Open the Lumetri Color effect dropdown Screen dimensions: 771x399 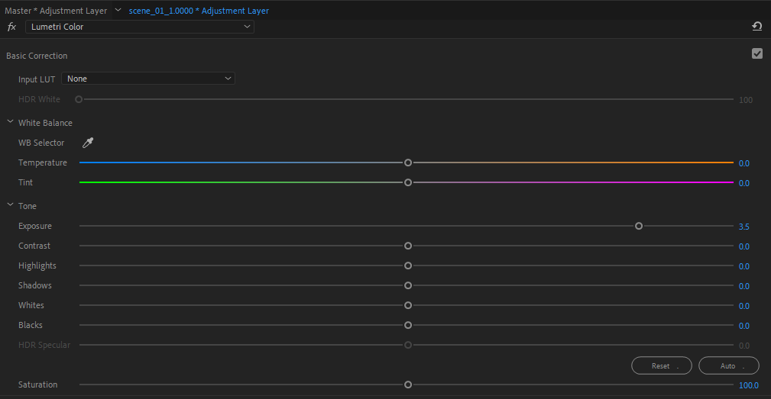tap(140, 27)
